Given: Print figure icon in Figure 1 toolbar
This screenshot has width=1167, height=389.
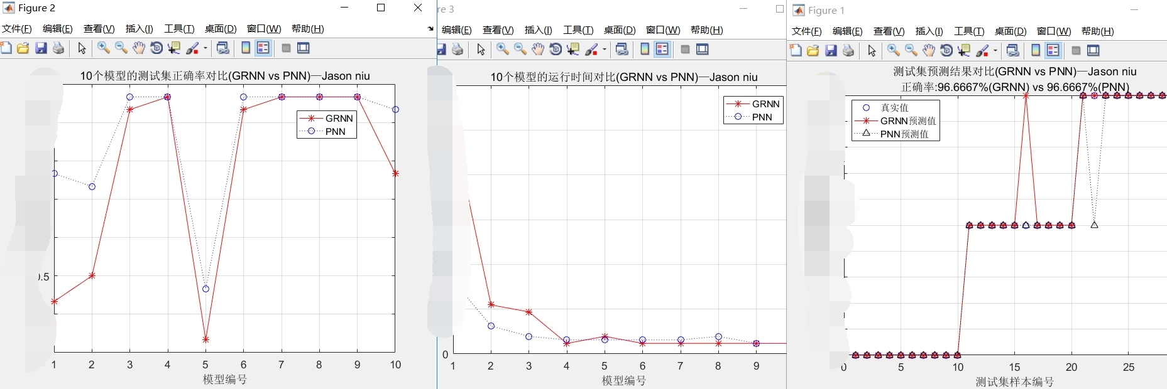Looking at the screenshot, I should pos(848,51).
